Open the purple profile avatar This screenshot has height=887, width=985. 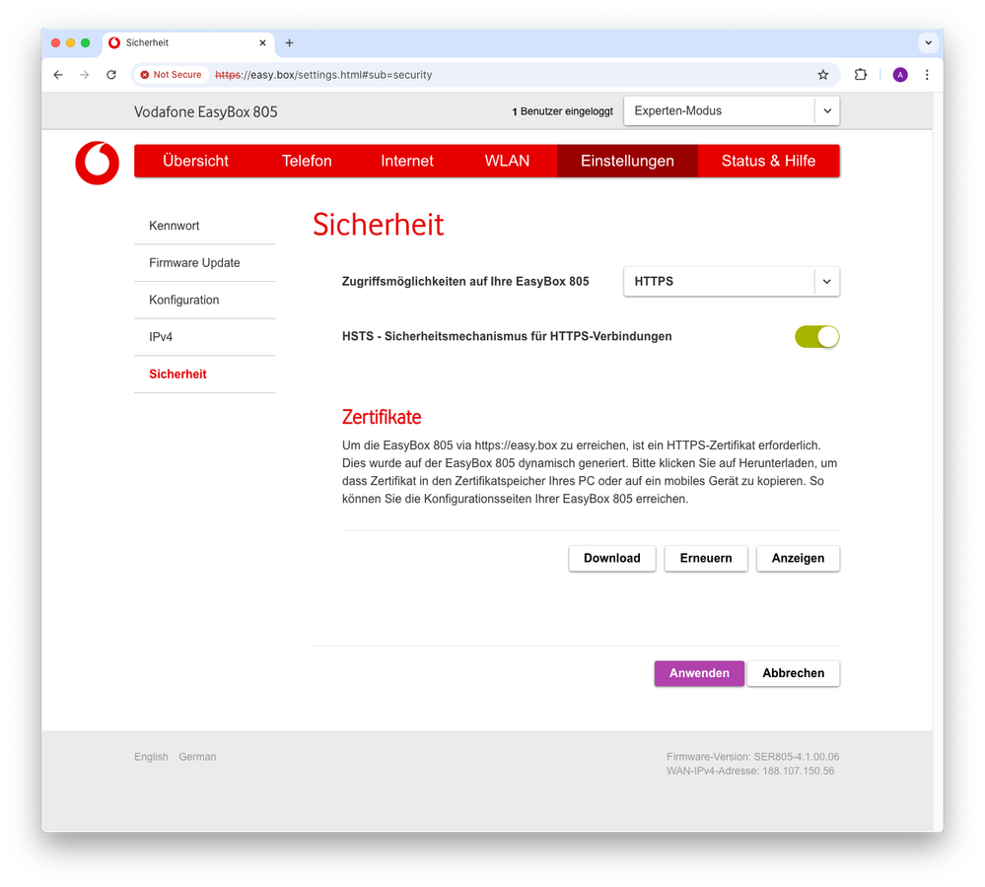click(900, 75)
